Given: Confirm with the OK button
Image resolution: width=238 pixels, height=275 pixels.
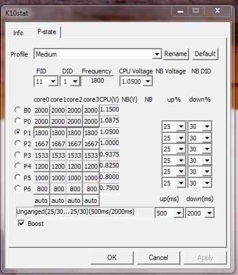Looking at the screenshot, I should click(112, 258).
